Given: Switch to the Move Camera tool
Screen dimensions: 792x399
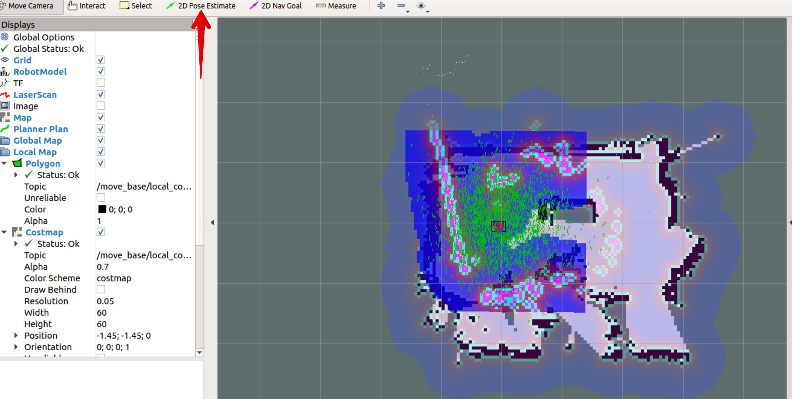Looking at the screenshot, I should [28, 6].
